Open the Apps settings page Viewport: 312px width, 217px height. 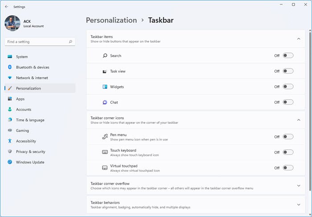click(x=21, y=99)
